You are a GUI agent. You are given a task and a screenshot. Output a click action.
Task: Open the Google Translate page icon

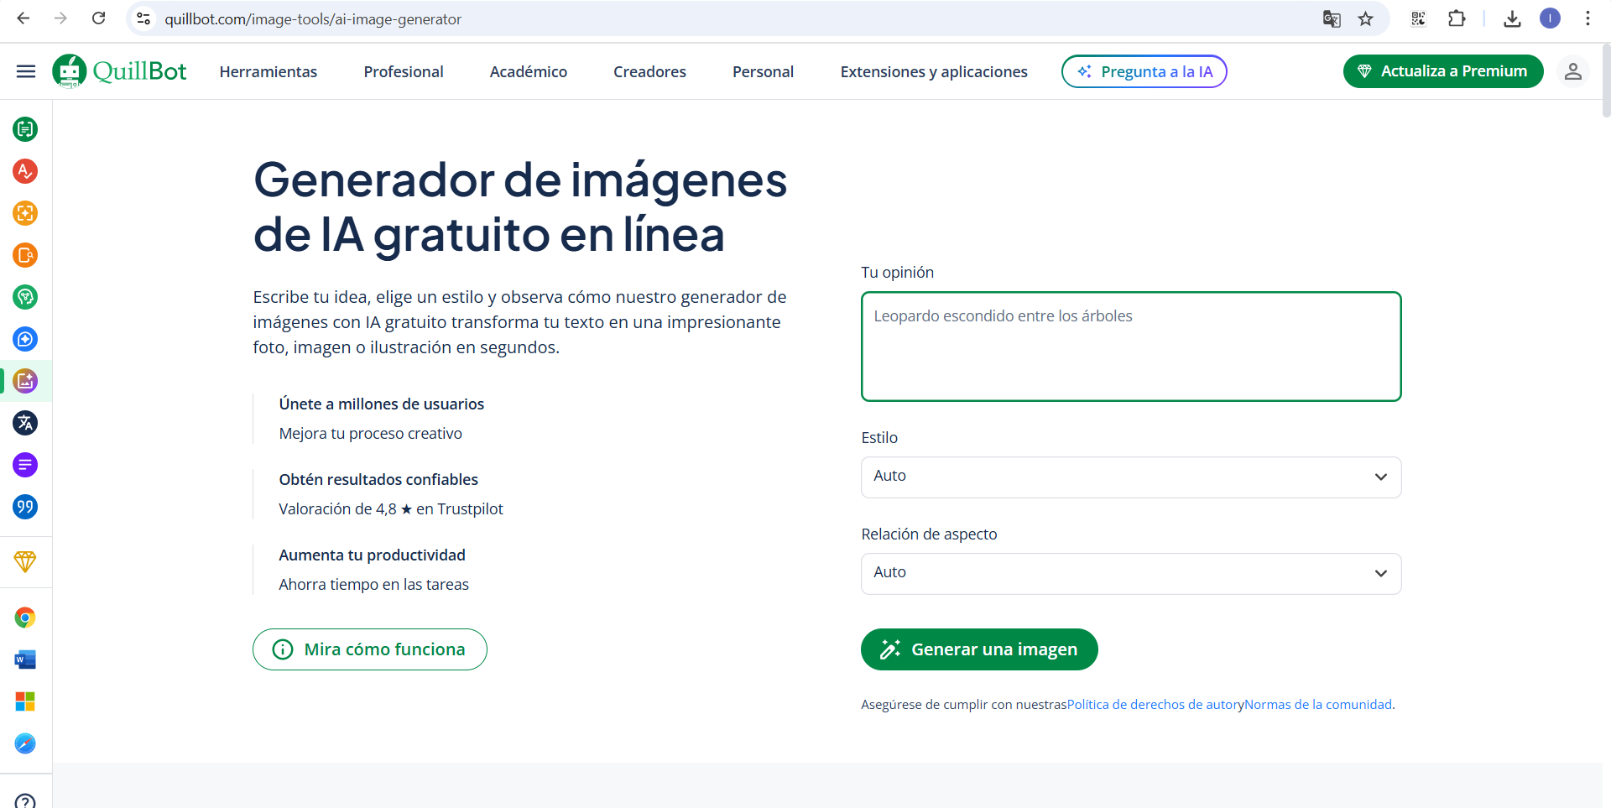coord(1332,18)
